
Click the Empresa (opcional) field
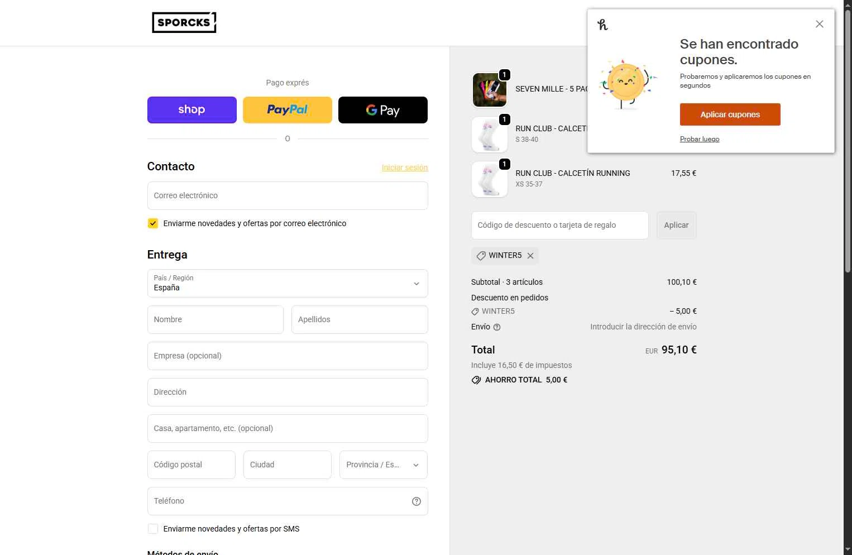(x=288, y=356)
